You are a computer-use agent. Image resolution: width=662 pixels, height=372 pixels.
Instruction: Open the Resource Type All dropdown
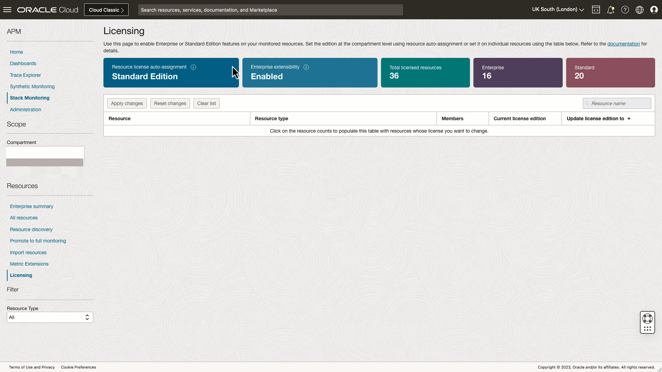coord(50,317)
